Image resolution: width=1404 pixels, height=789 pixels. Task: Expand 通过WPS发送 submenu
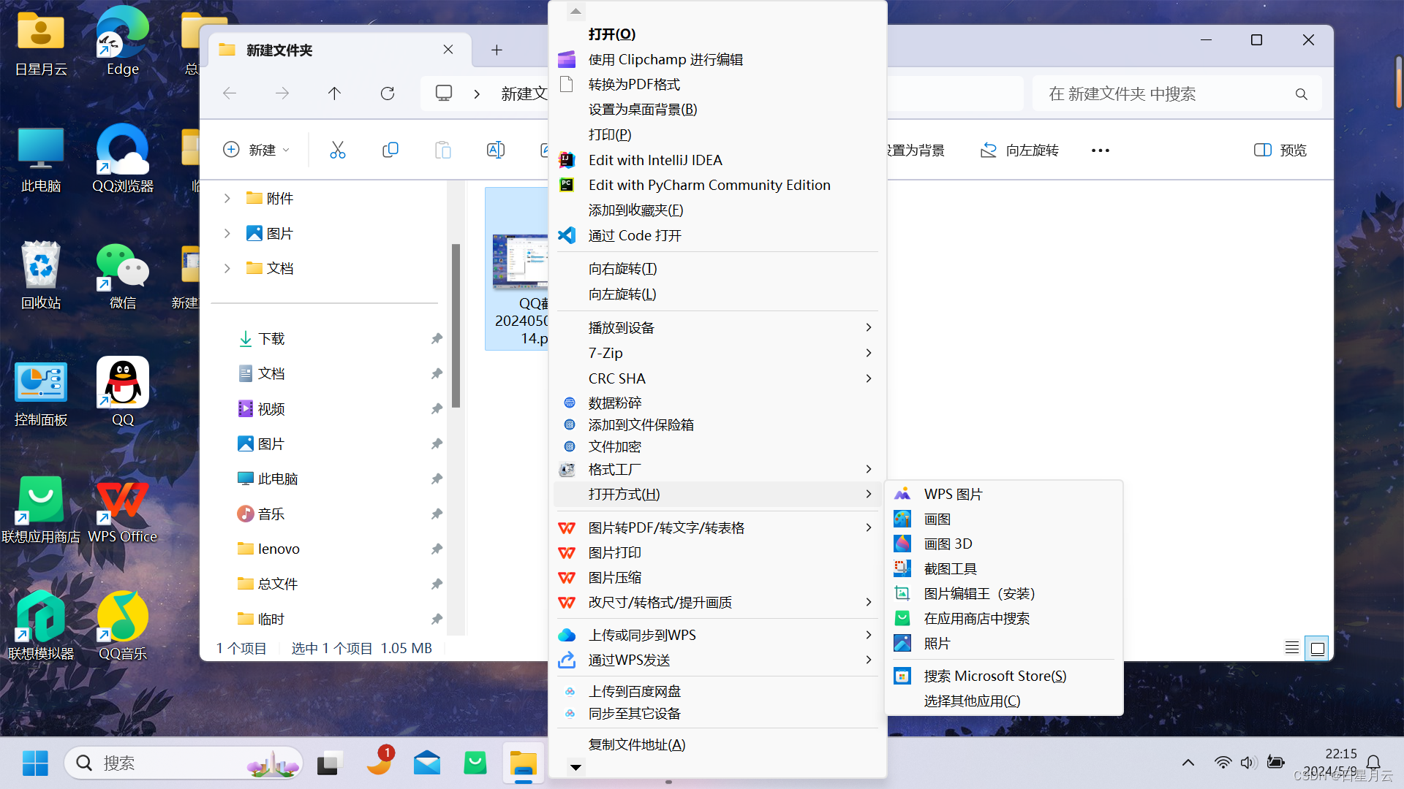717,660
